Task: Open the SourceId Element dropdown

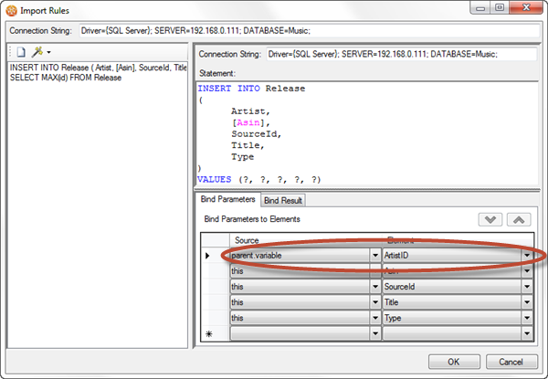Action: (x=527, y=287)
